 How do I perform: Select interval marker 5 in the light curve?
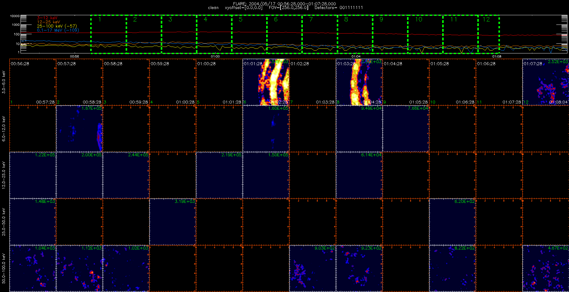click(x=240, y=20)
